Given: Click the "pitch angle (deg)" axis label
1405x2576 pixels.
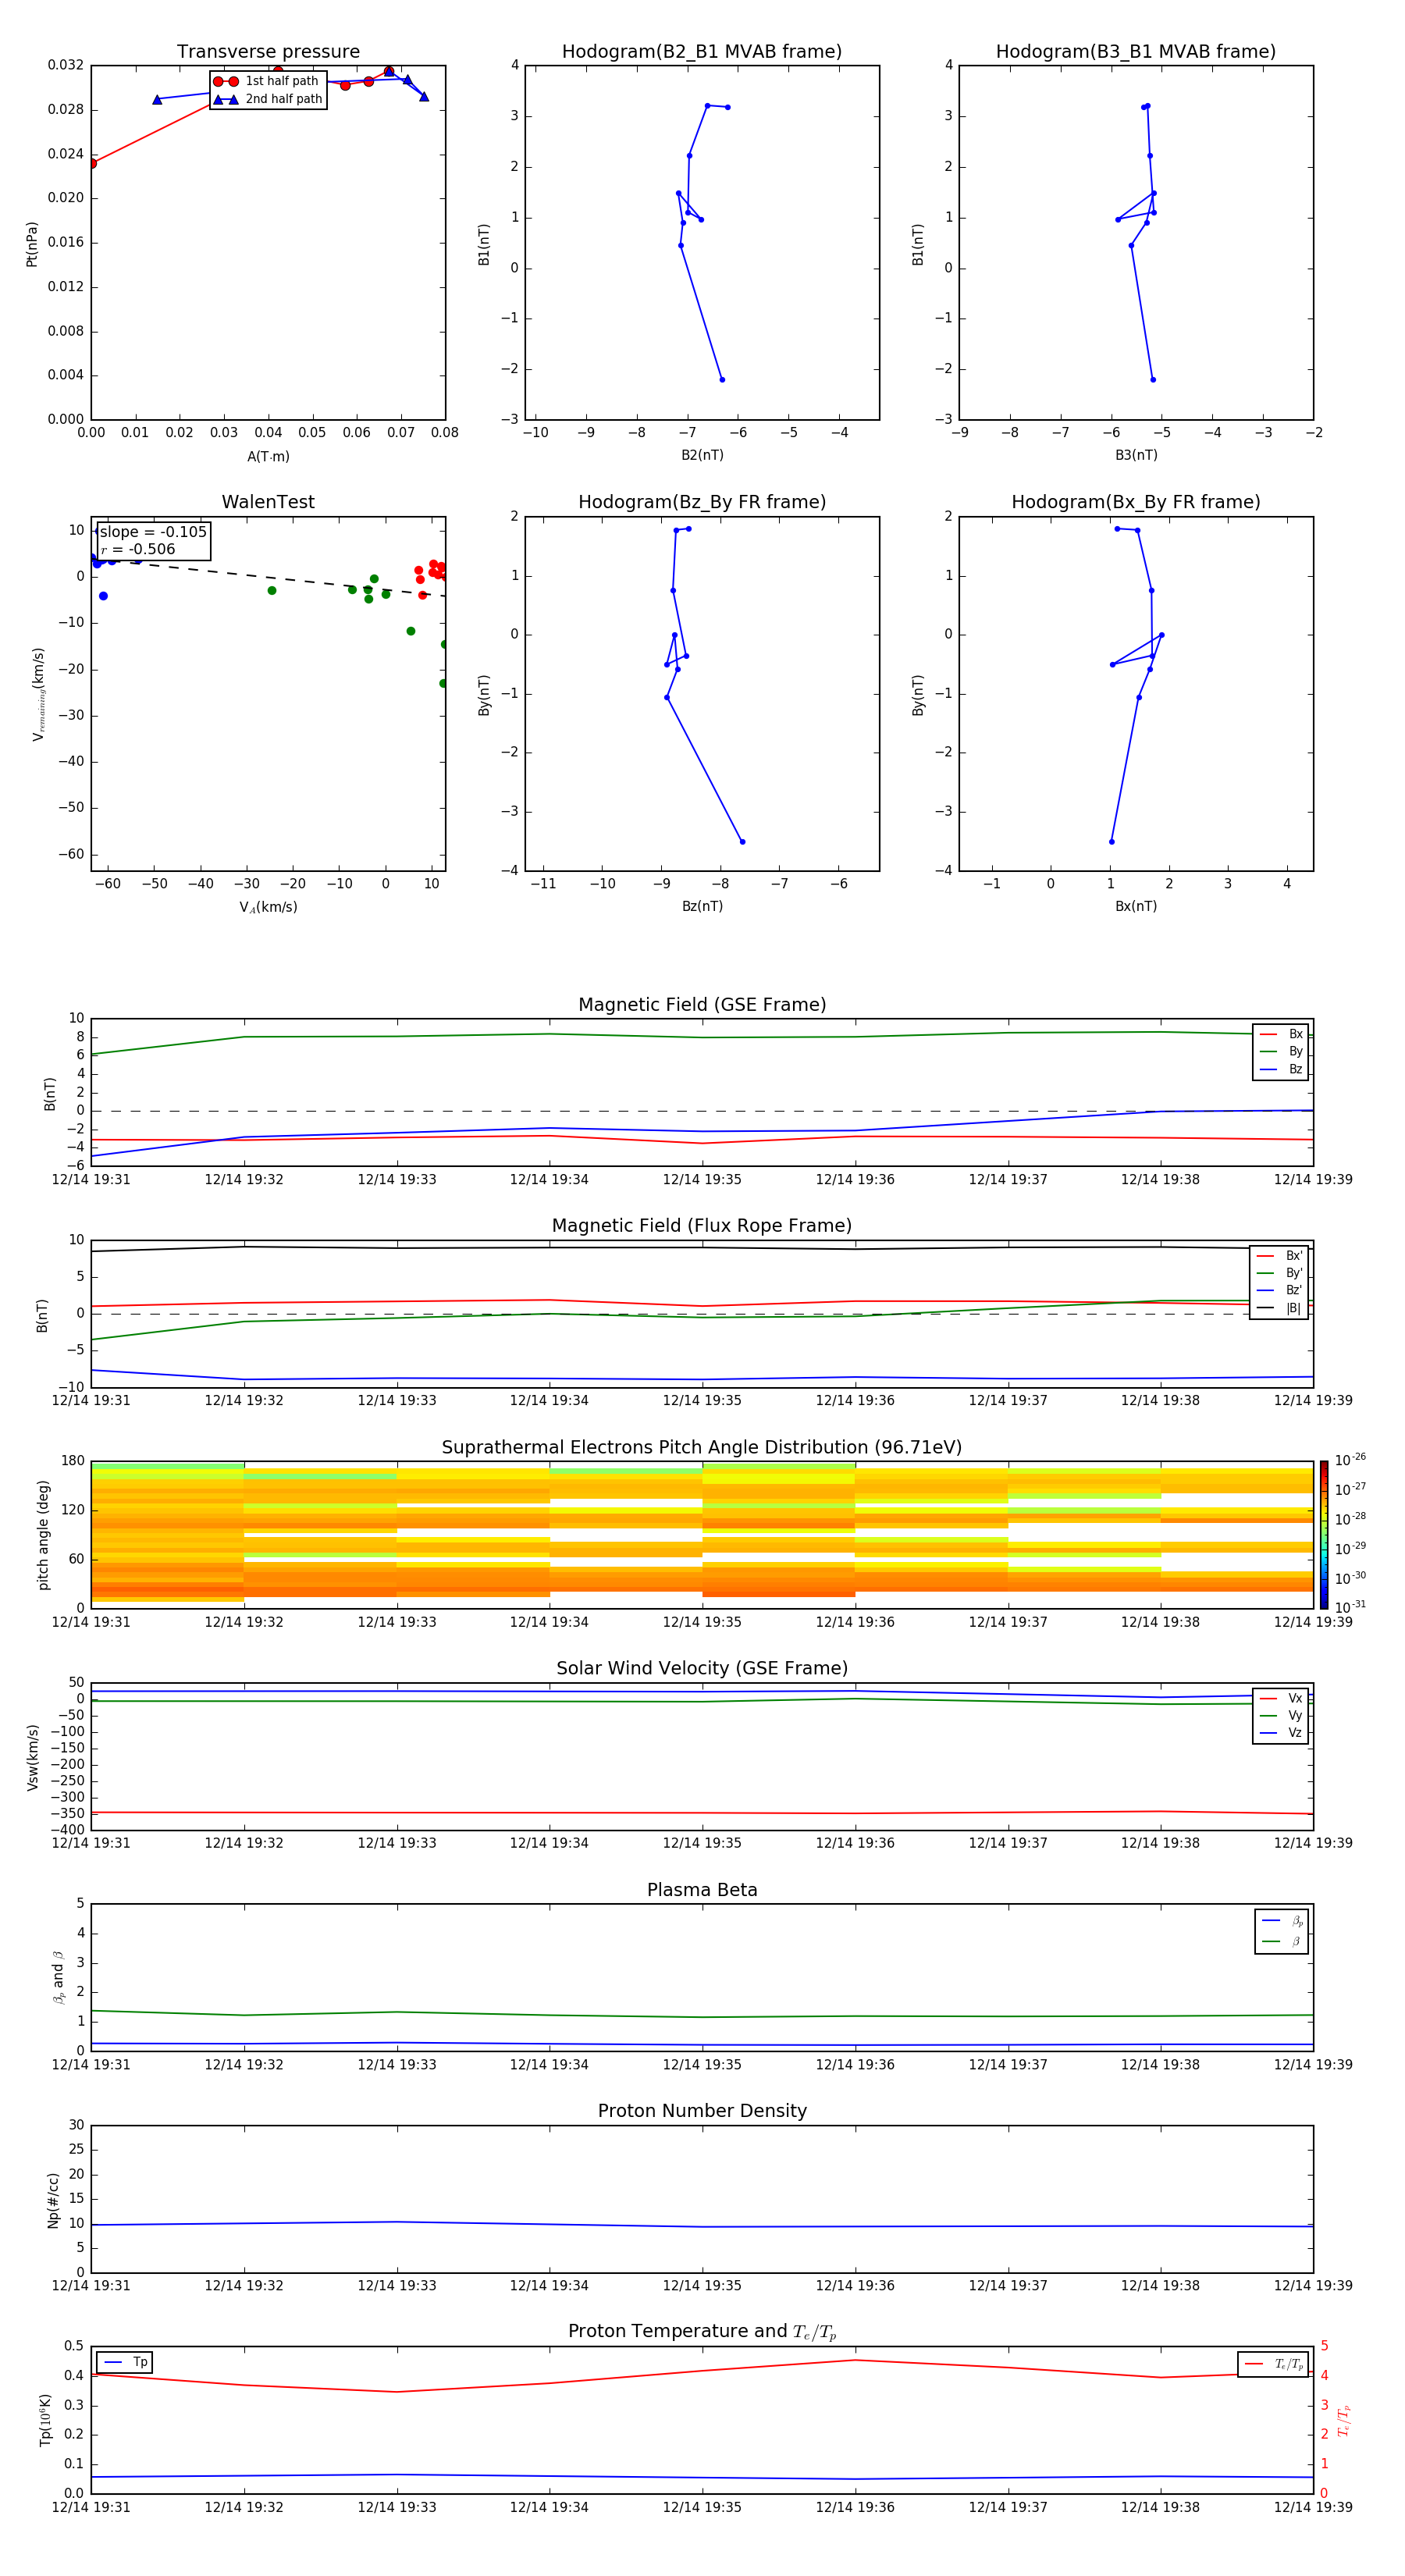Looking at the screenshot, I should 43,1535.
